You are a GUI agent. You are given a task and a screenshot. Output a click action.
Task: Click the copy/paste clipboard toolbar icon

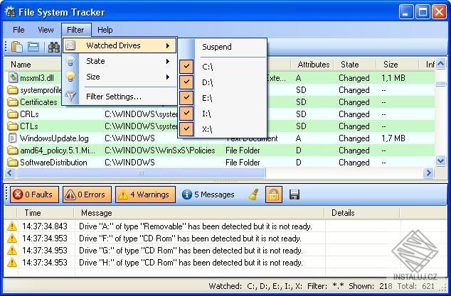[17, 47]
